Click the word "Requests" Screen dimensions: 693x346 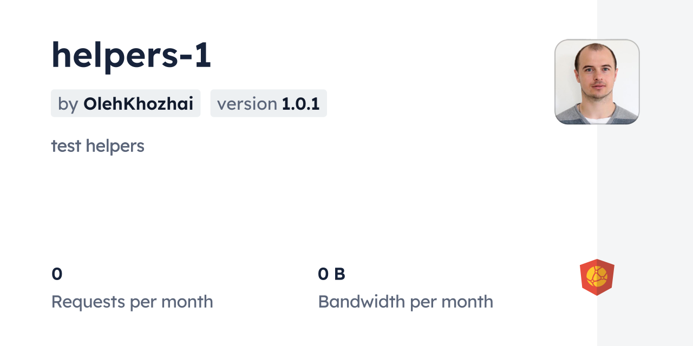tap(88, 302)
